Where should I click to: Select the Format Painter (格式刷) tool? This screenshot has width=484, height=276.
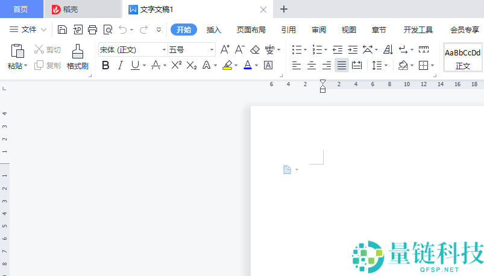(77, 57)
